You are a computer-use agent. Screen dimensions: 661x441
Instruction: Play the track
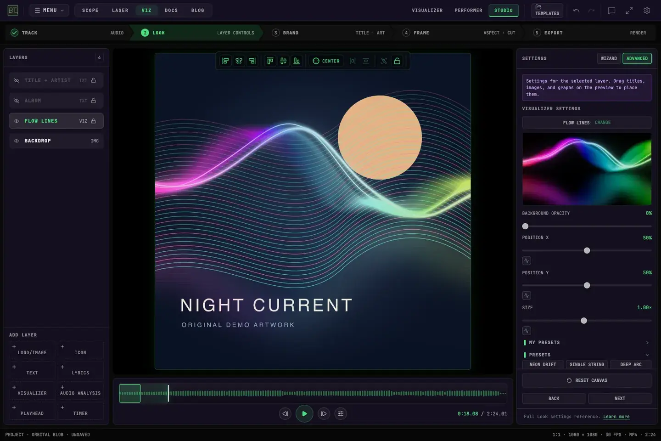click(x=304, y=413)
